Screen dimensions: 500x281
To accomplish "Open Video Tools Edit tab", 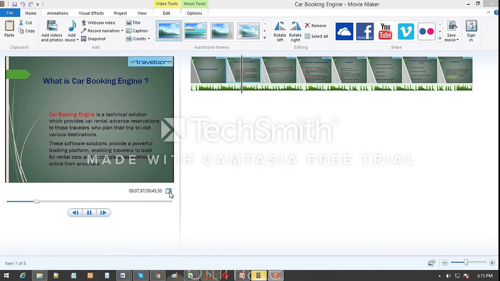I will click(x=166, y=13).
